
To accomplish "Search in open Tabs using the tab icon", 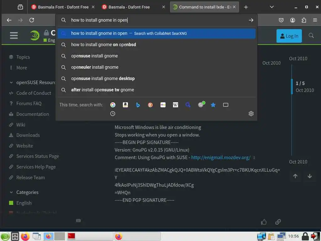I will coord(226,105).
